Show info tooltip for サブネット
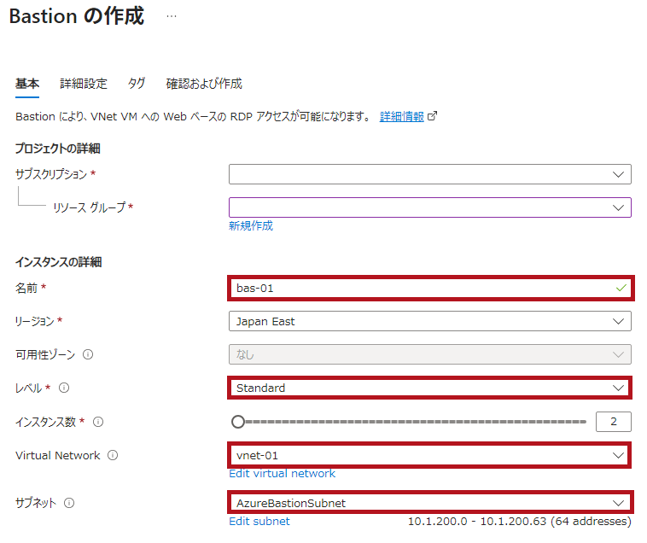Viewport: 647px width, 543px height. click(69, 503)
